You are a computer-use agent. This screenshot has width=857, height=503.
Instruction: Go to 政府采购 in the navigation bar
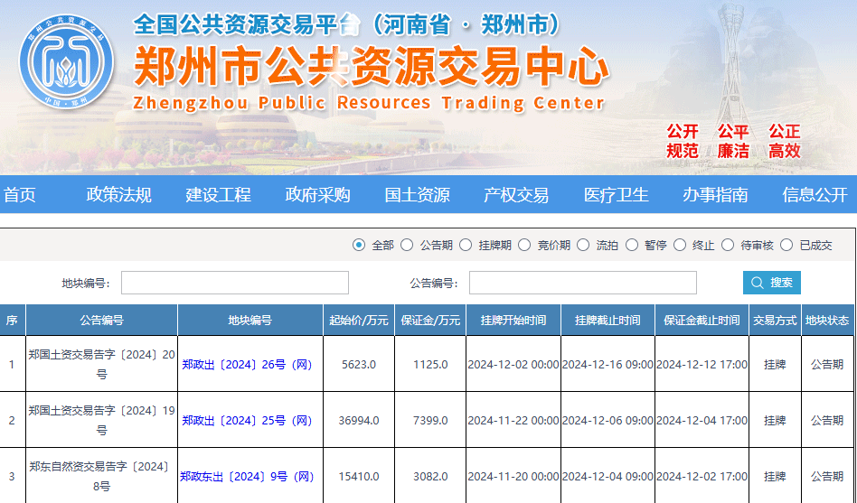[317, 195]
